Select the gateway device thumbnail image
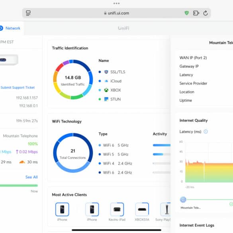Image resolution: width=233 pixels, height=233 pixels. [x=9, y=60]
